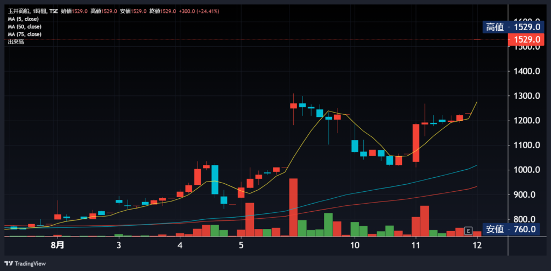Click the 高値 1529.0 high price label
The height and width of the screenshot is (271, 551).
513,27
